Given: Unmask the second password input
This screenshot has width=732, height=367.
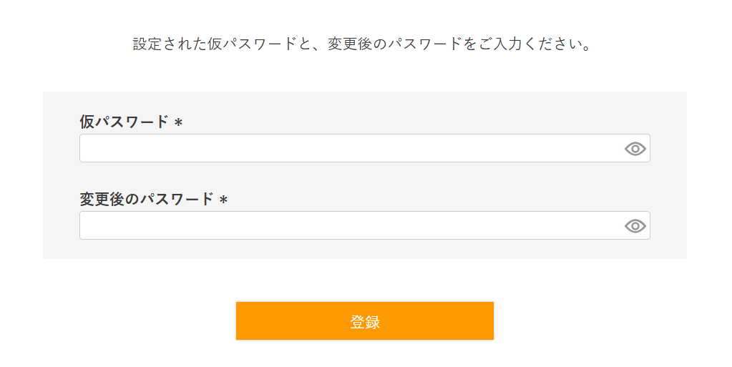Looking at the screenshot, I should coord(635,226).
